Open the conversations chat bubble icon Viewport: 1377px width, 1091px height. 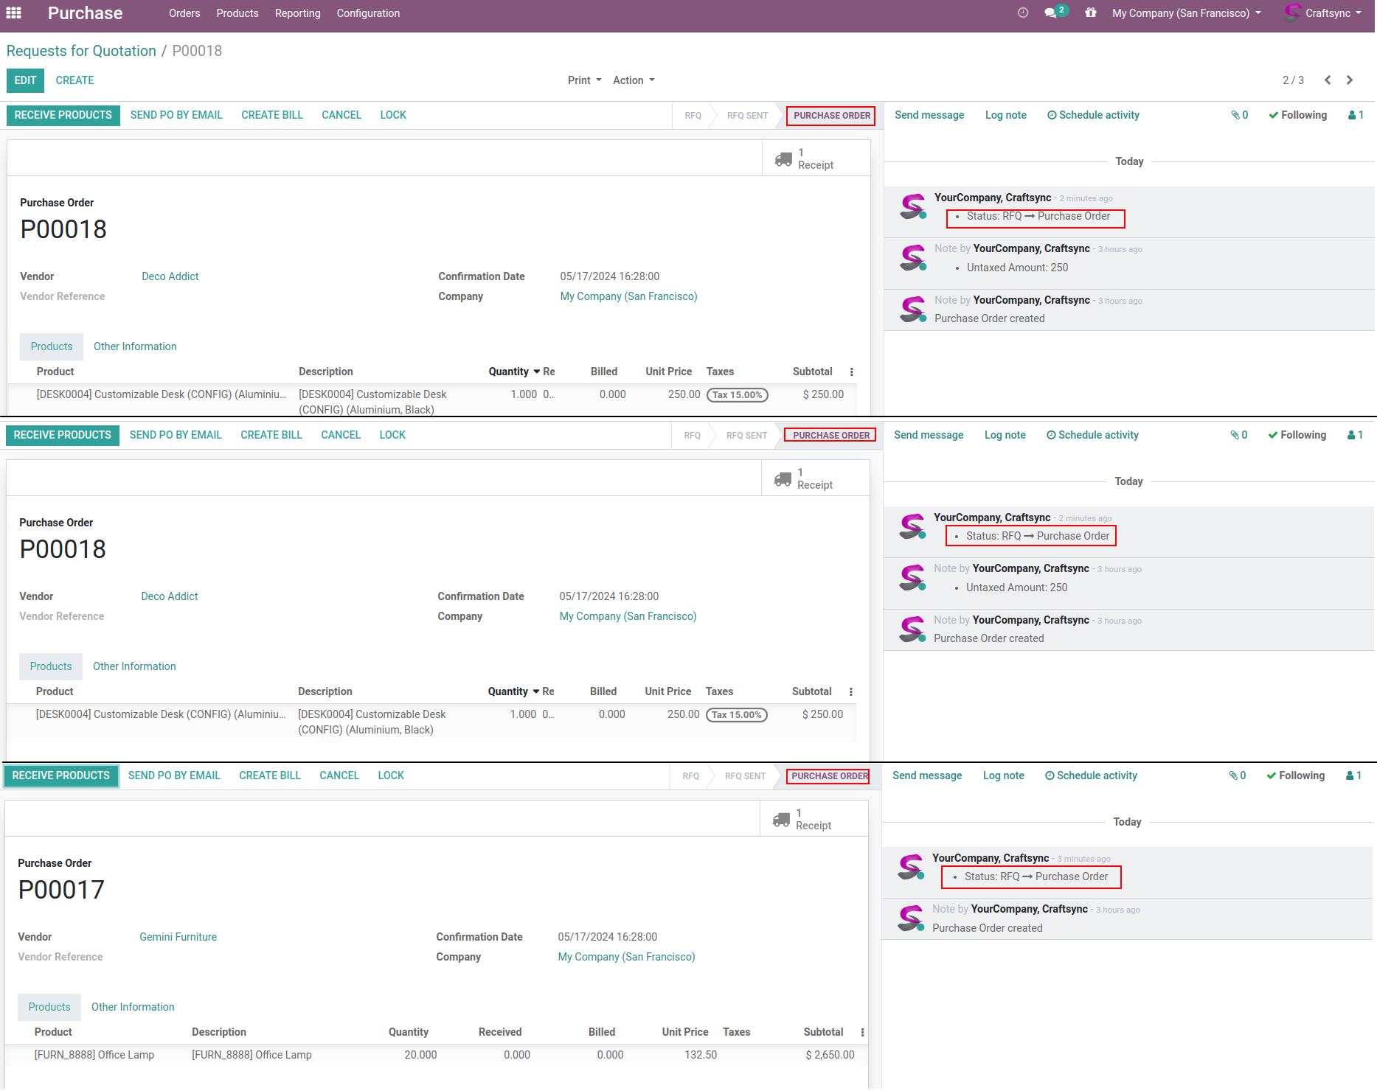[1051, 13]
